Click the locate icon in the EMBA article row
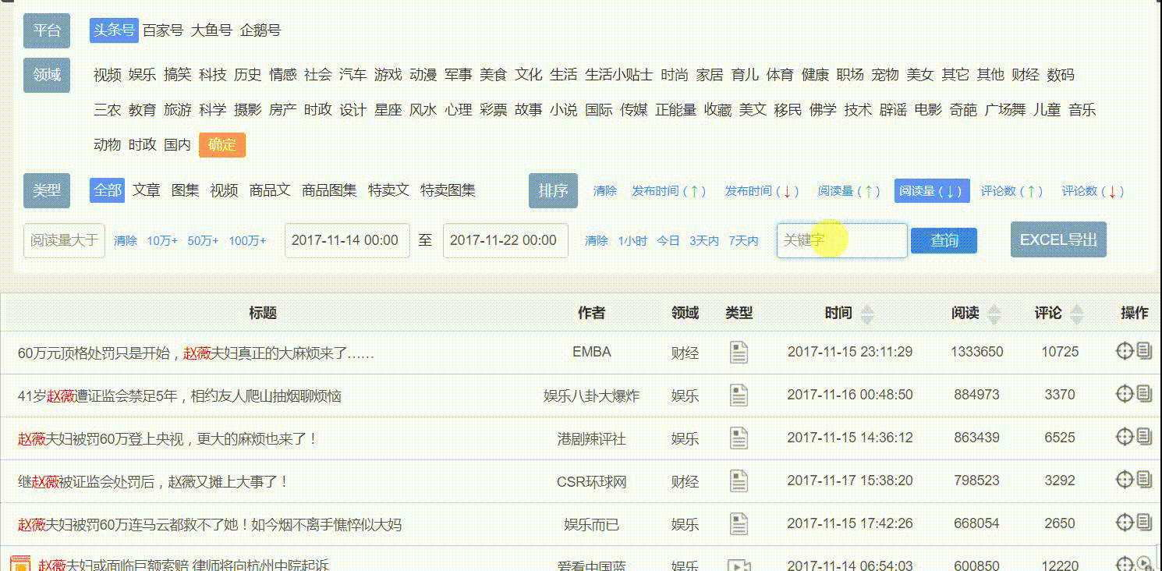 tap(1124, 349)
